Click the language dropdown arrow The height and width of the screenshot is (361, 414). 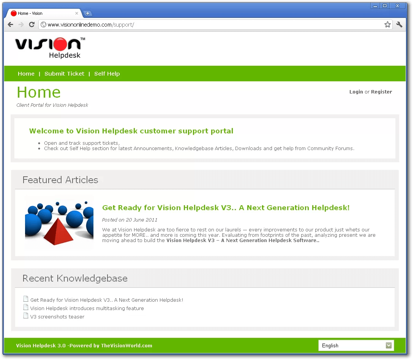(x=388, y=345)
